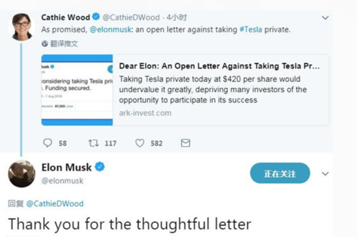Viewport: 357px width, 237px height.
Task: Open the Dear Elon open letter headline
Action: point(219,66)
